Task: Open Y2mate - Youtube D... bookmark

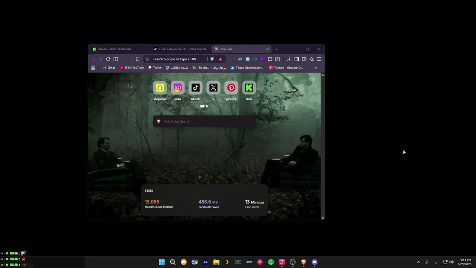Action: 286,68
